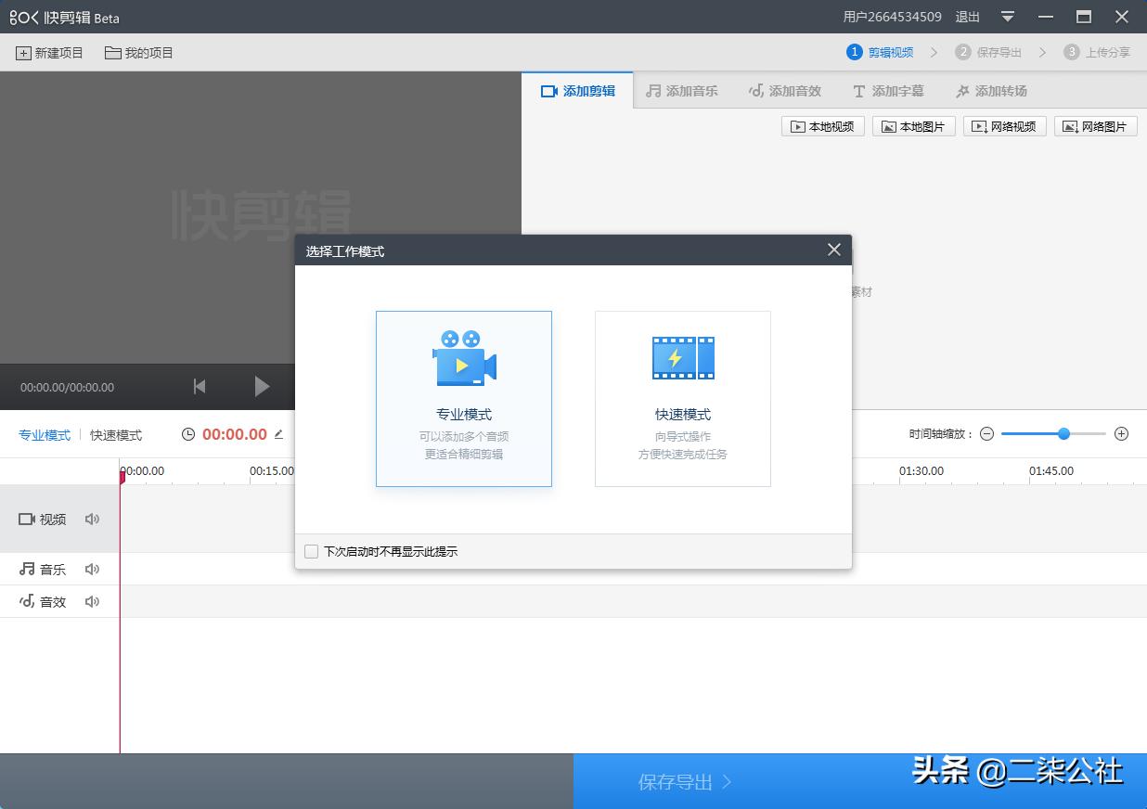This screenshot has width=1147, height=809.
Task: Choose the 快速模式 film strip icon
Action: pos(683,358)
